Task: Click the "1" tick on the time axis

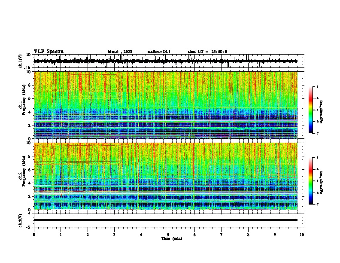Action: coord(61,235)
